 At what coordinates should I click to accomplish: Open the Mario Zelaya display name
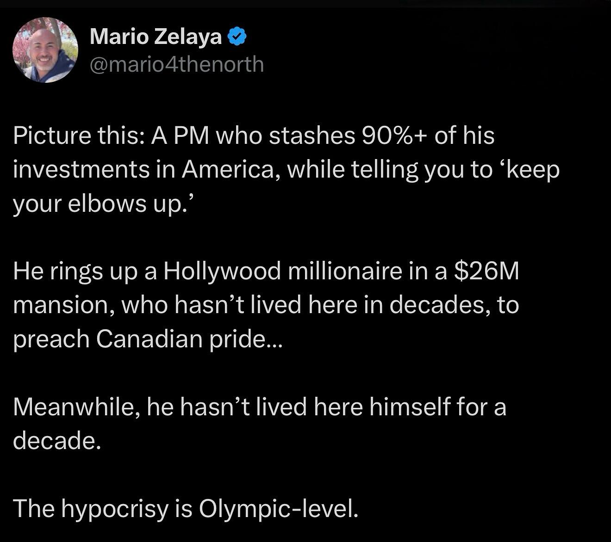click(156, 36)
